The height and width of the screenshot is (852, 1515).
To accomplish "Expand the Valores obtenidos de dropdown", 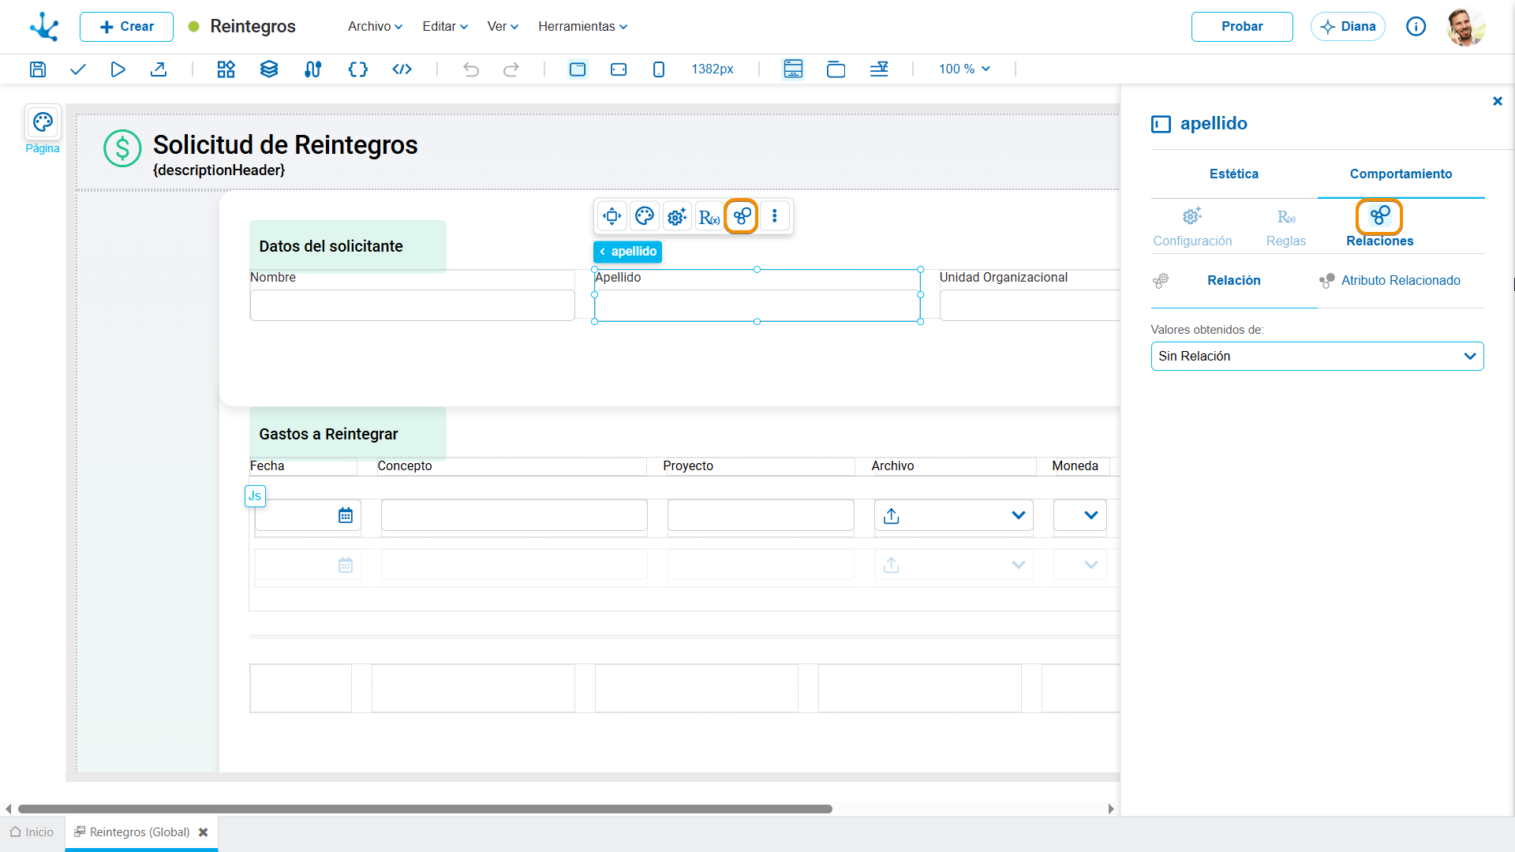I will [x=1317, y=356].
